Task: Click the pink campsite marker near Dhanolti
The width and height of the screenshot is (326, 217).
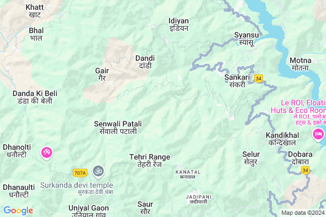Action: pos(47,153)
